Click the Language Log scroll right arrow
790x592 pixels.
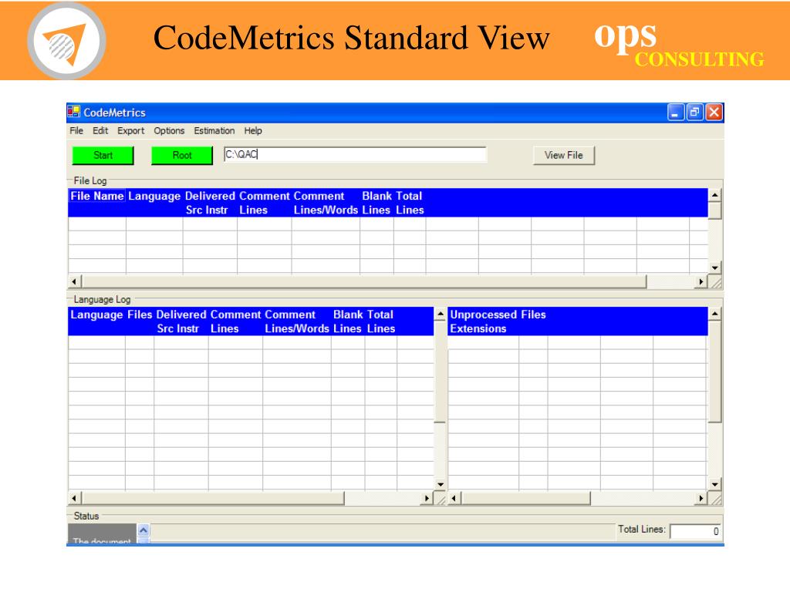pos(427,499)
